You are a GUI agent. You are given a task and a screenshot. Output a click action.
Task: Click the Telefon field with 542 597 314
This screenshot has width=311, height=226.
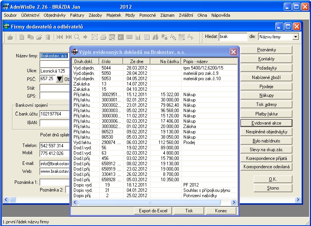click(55, 145)
